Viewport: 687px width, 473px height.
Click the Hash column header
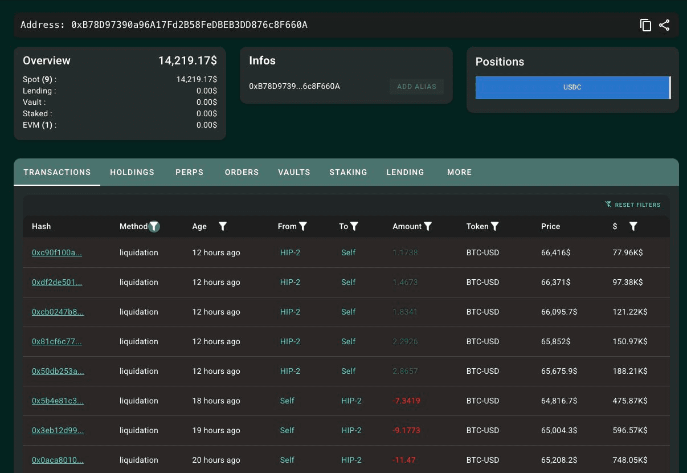tap(41, 226)
